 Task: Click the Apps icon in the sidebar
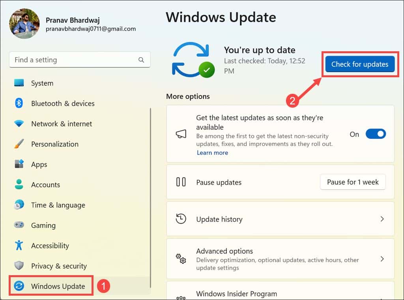coord(19,164)
